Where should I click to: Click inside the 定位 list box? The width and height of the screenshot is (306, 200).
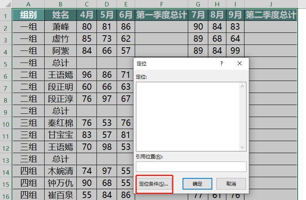coord(188,117)
